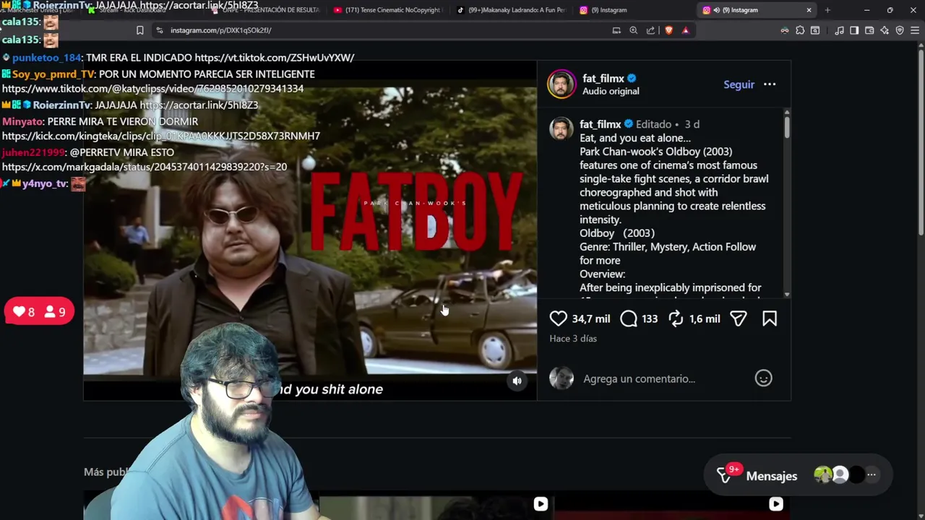Image resolution: width=925 pixels, height=520 pixels.
Task: Click the address bar URL instagram.com/p/DXK1qSOk2fI/
Action: tap(221, 30)
